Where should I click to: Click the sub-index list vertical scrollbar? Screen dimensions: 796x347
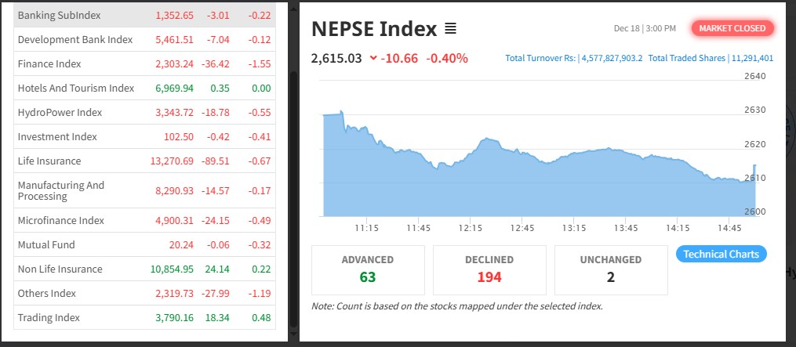tap(293, 196)
